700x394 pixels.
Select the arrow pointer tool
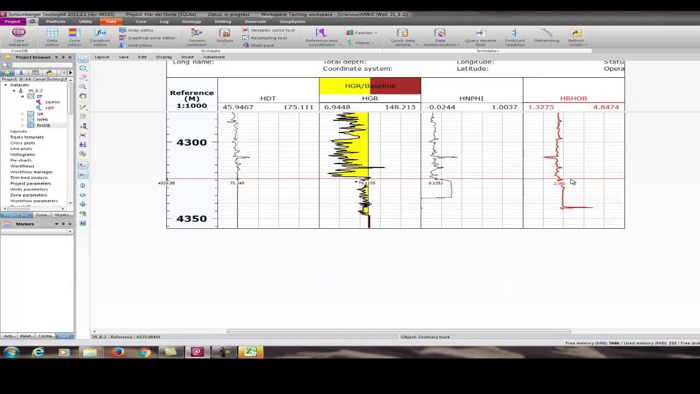(x=83, y=59)
